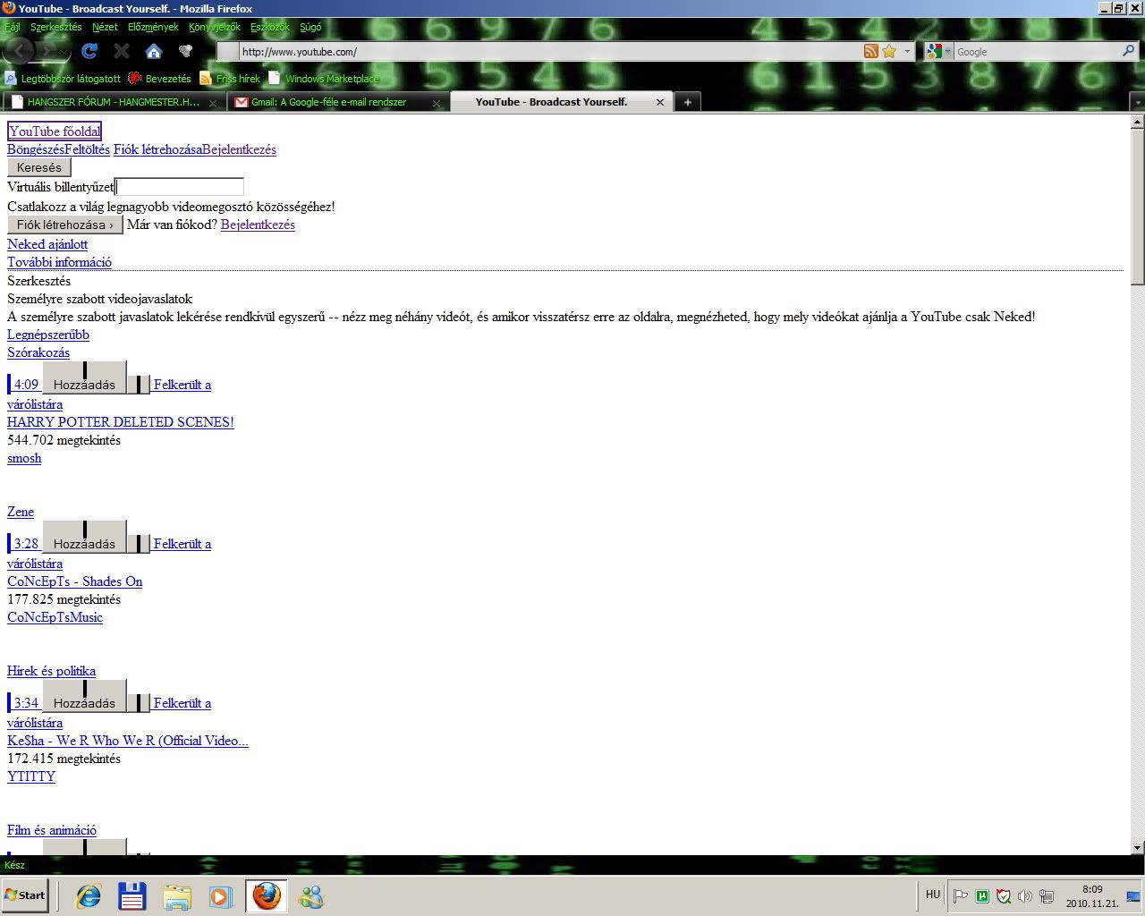Click the Bevezetés bookmark
The height and width of the screenshot is (916, 1145).
[x=160, y=79]
